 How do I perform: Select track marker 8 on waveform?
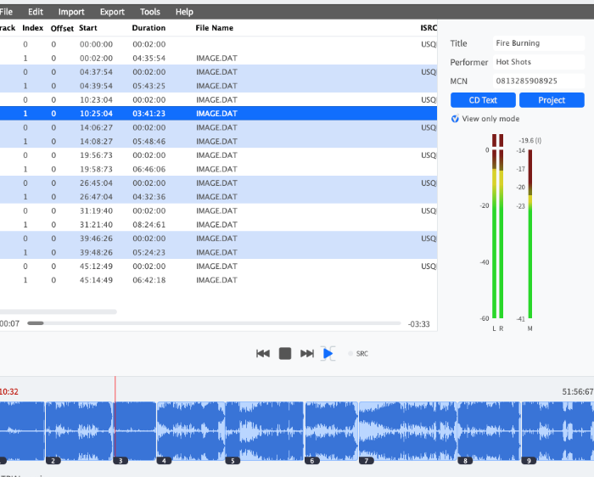[x=464, y=461]
